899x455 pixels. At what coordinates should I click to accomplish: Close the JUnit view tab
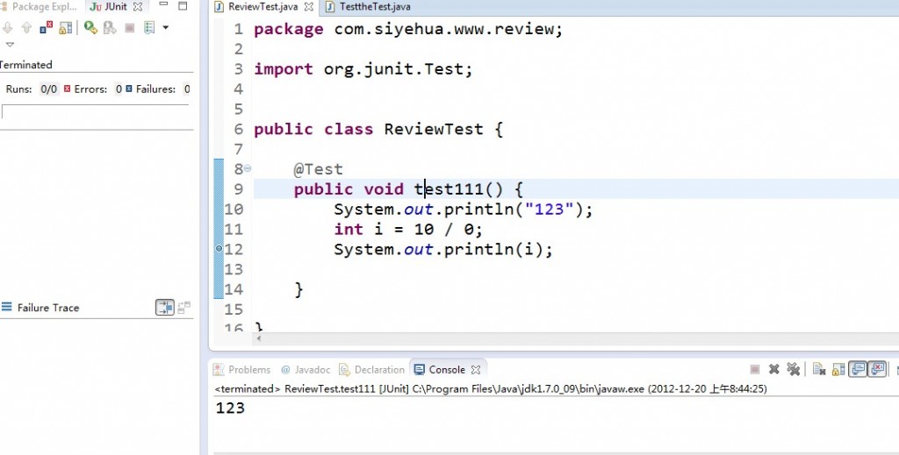[137, 7]
